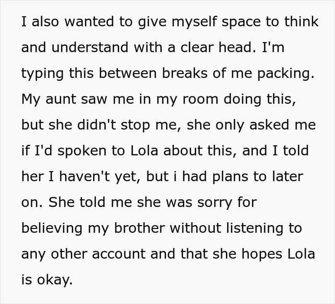Select the word "aunt"

(x=61, y=99)
